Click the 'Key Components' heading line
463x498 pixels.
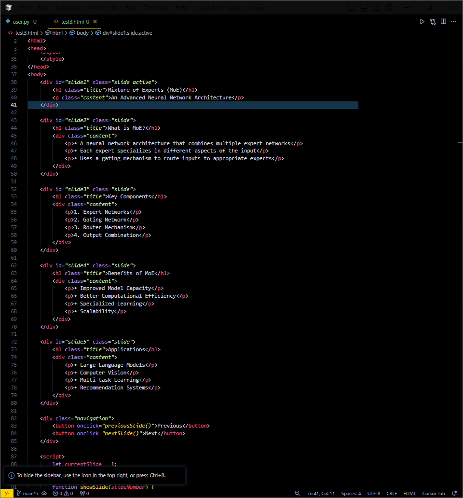point(109,196)
